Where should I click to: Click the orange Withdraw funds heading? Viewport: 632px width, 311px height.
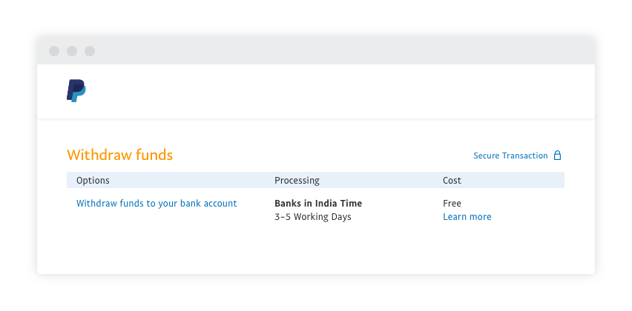[x=119, y=155]
